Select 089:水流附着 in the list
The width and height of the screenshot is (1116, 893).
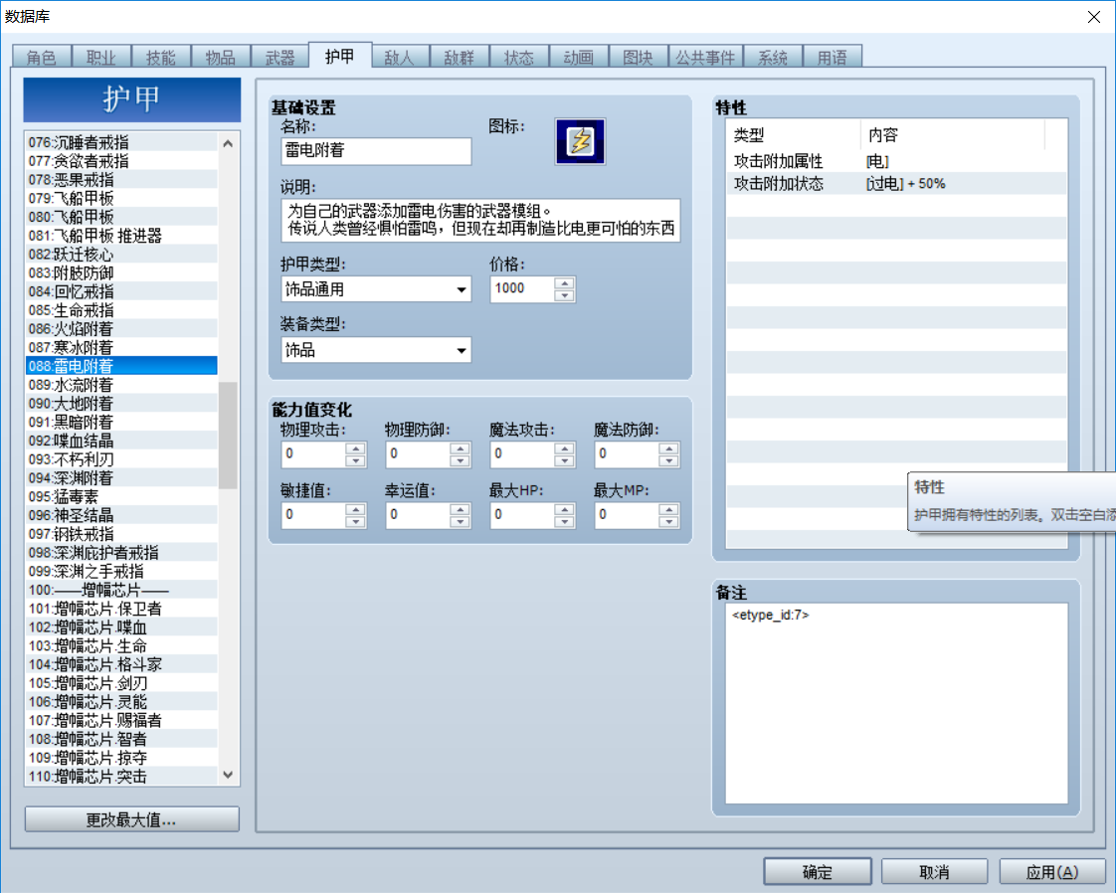coord(121,385)
